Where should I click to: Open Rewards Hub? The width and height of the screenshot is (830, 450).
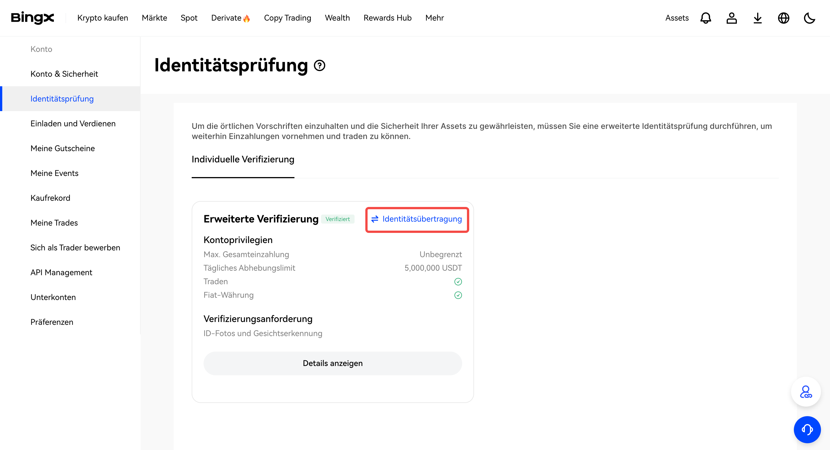pyautogui.click(x=387, y=18)
